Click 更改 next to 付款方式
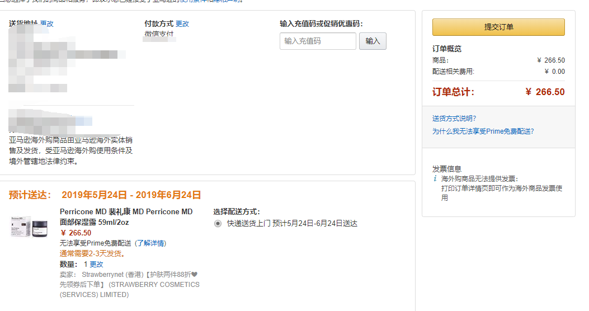Viewport: 589px width, 311px height. (182, 23)
